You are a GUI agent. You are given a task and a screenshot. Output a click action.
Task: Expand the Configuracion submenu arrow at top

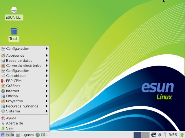47,49
